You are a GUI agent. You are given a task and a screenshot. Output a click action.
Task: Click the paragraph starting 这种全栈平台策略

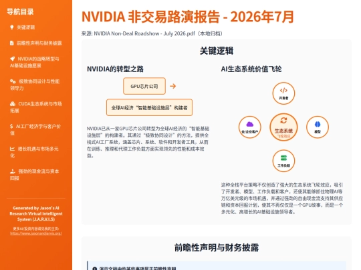[x=282, y=198]
